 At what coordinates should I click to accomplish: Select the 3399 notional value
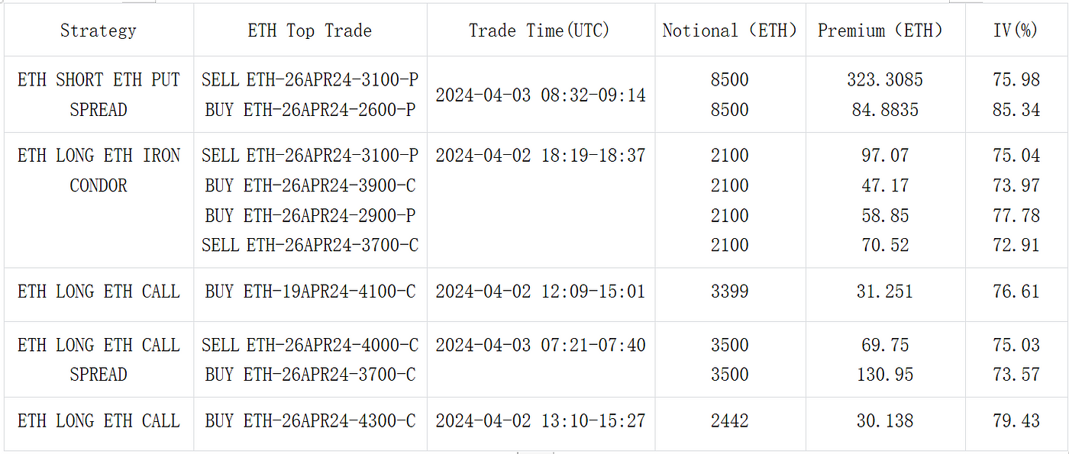click(x=729, y=291)
